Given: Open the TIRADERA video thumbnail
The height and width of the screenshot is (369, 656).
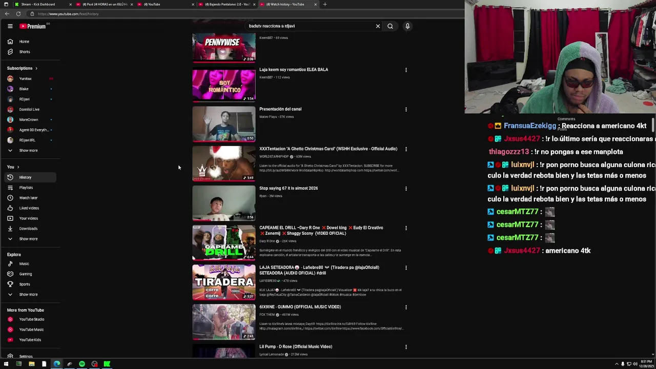Looking at the screenshot, I should coord(224,282).
